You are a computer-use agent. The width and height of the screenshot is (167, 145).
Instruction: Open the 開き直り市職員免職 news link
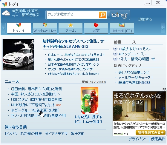tap(36, 100)
